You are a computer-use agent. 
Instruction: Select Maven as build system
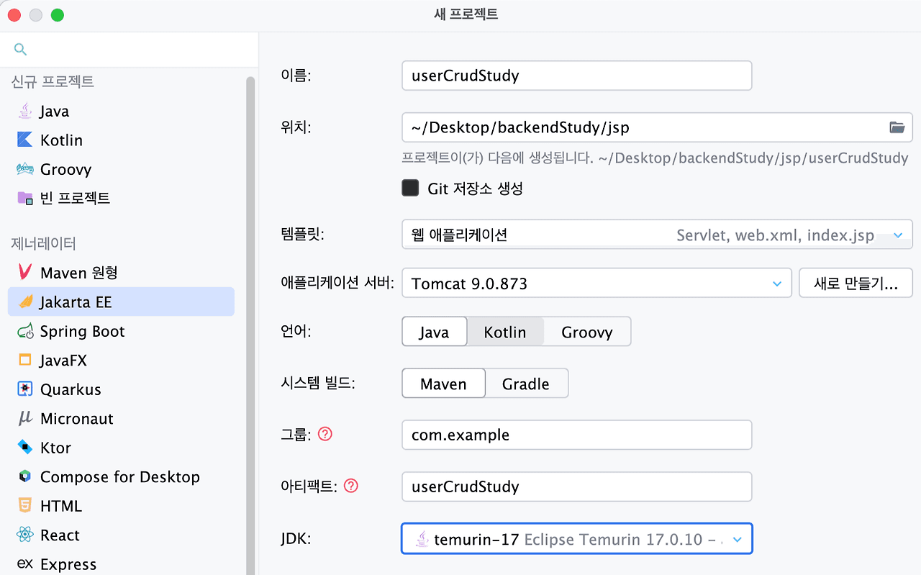443,384
